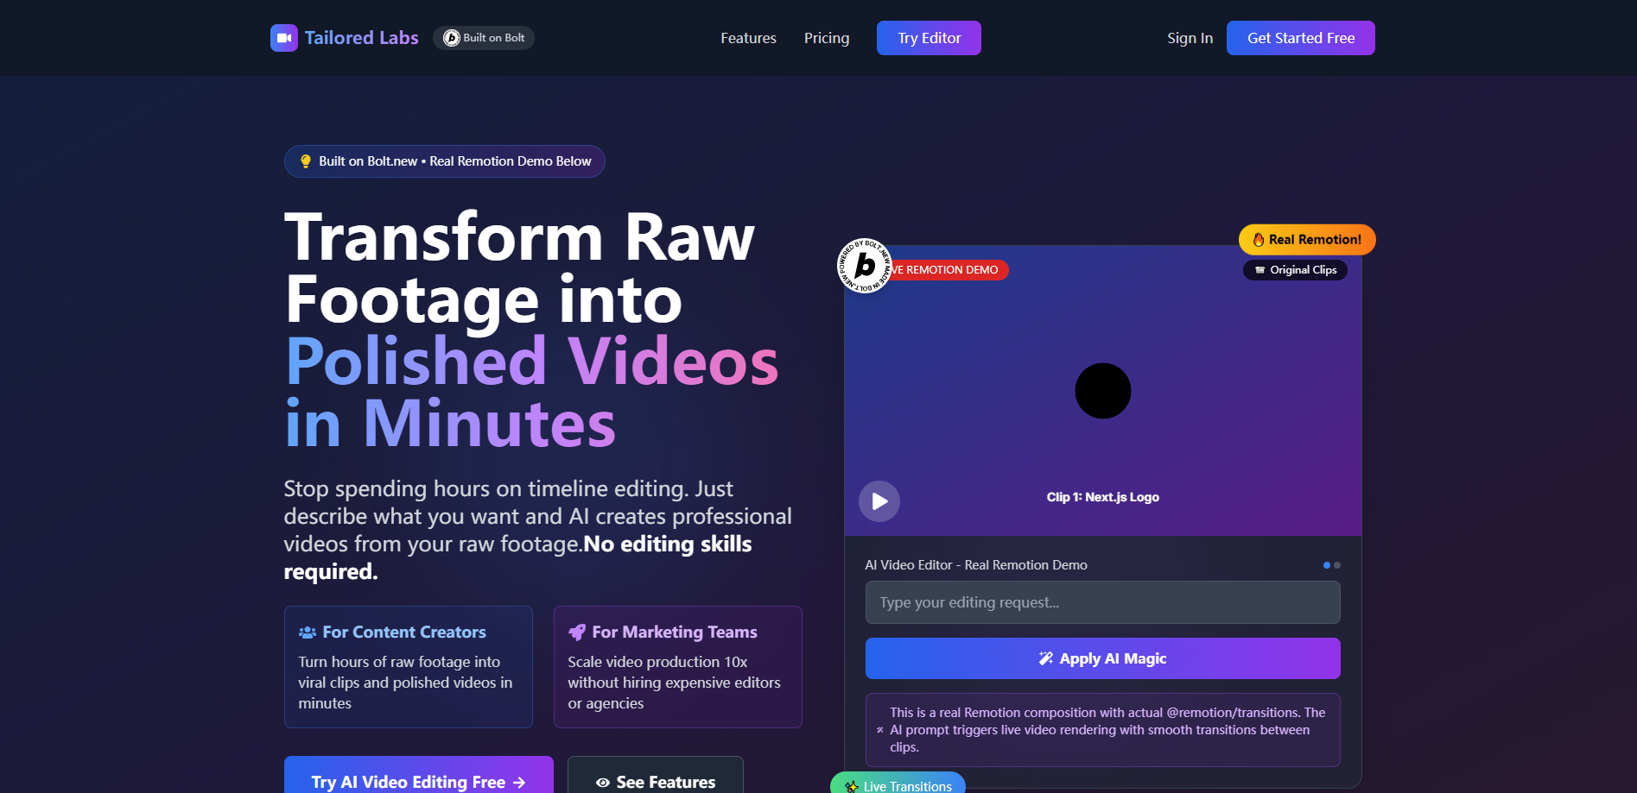Screen dimensions: 1637x793
Task: Click the Try AI Video Editing Free button
Action: click(418, 782)
